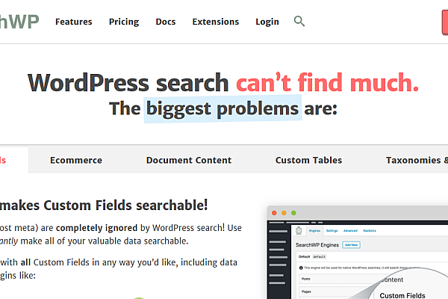This screenshot has height=299, width=448.
Task: Click the Settings tab in the screenshot
Action: pyautogui.click(x=332, y=231)
